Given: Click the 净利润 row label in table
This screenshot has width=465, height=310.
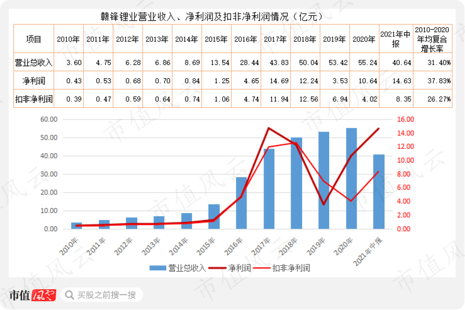Looking at the screenshot, I should click(x=33, y=81).
